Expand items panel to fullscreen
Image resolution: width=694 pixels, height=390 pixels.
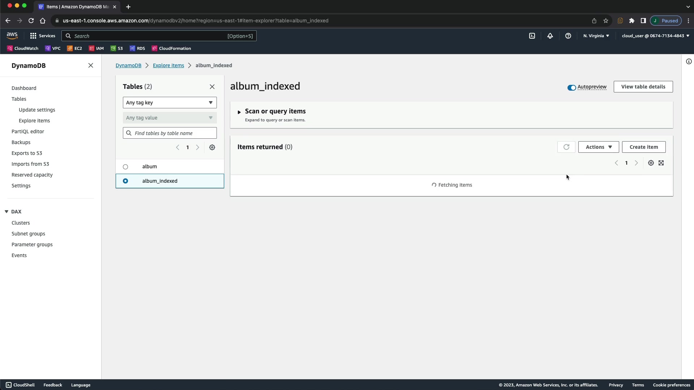pos(661,163)
